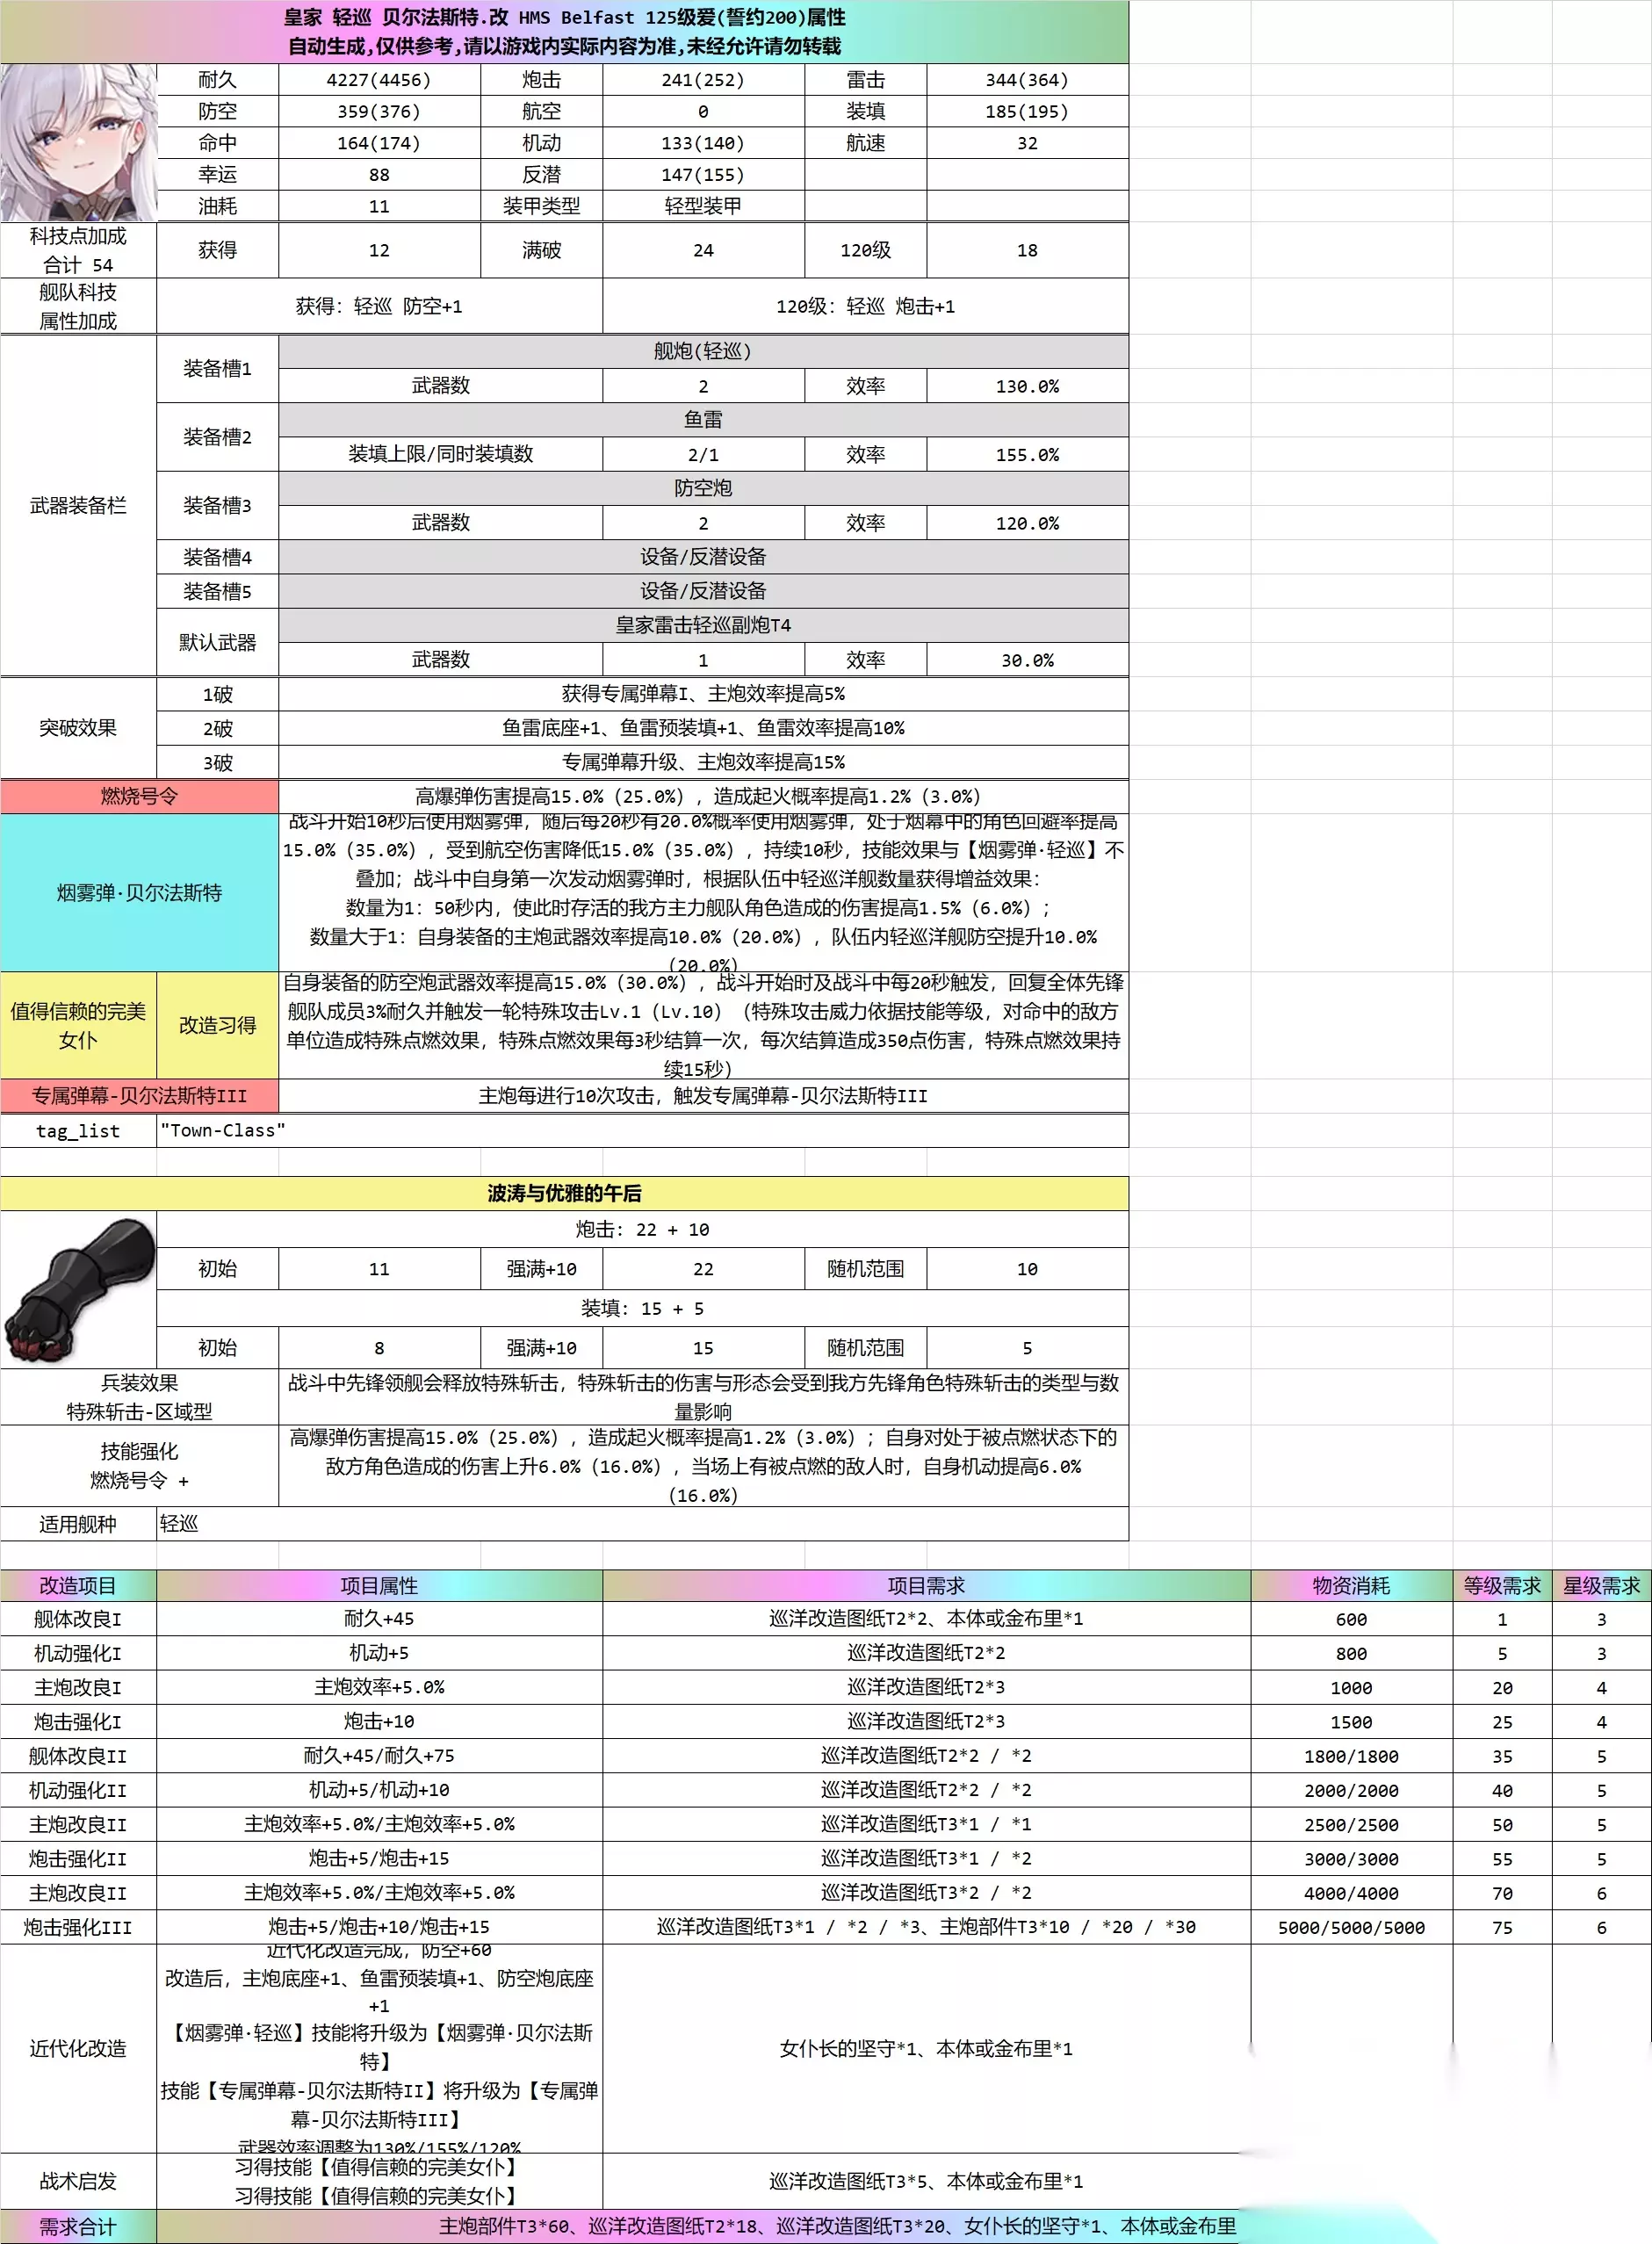Click the Belfast character portrait image
This screenshot has height=2244, width=1652.
pyautogui.click(x=79, y=143)
